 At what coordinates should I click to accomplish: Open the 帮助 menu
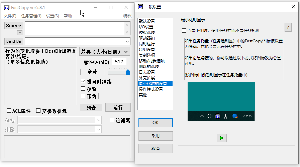68,16
